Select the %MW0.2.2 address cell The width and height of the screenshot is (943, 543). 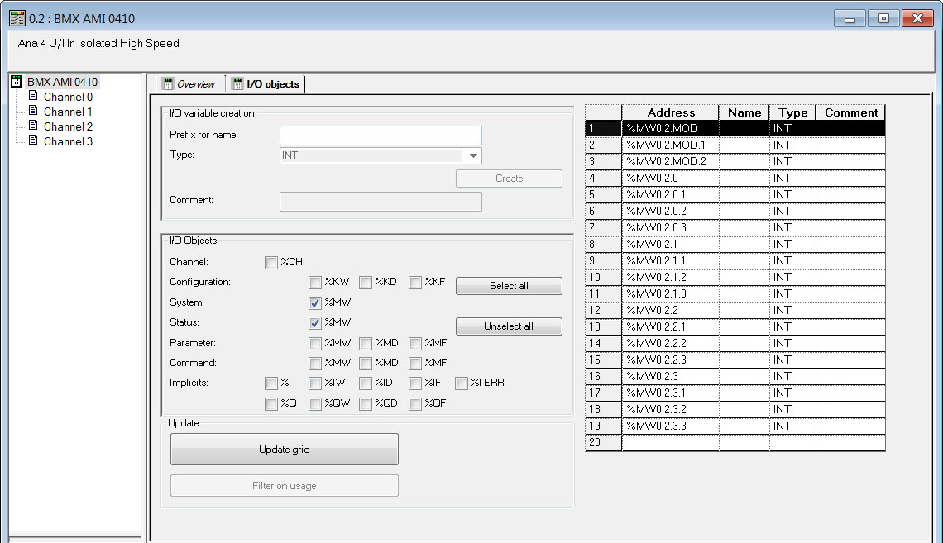(671, 311)
